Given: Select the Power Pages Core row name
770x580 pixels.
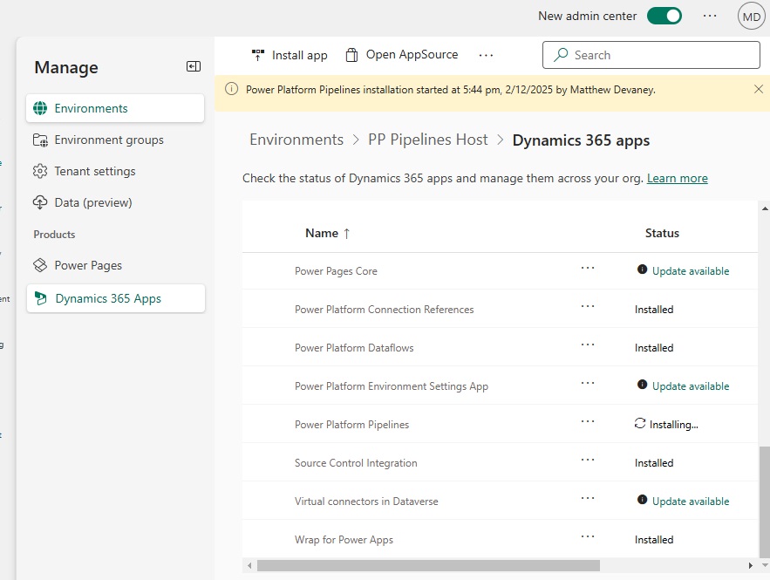Looking at the screenshot, I should 336,271.
